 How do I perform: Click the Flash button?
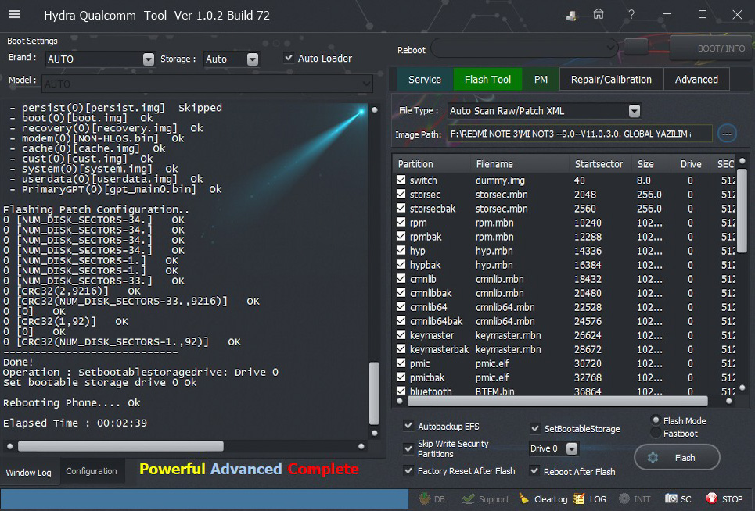(x=677, y=458)
